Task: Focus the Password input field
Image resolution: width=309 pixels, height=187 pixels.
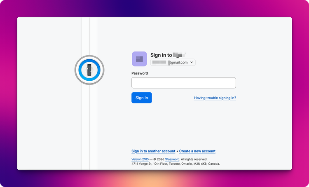Action: pyautogui.click(x=184, y=83)
